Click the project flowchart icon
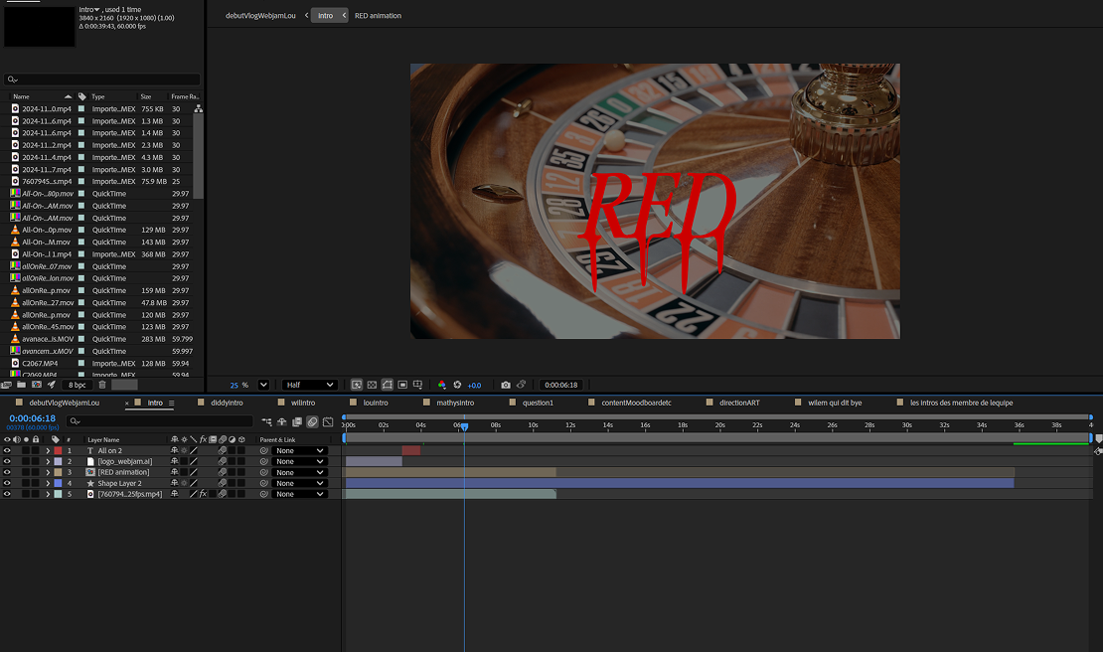 tap(199, 108)
